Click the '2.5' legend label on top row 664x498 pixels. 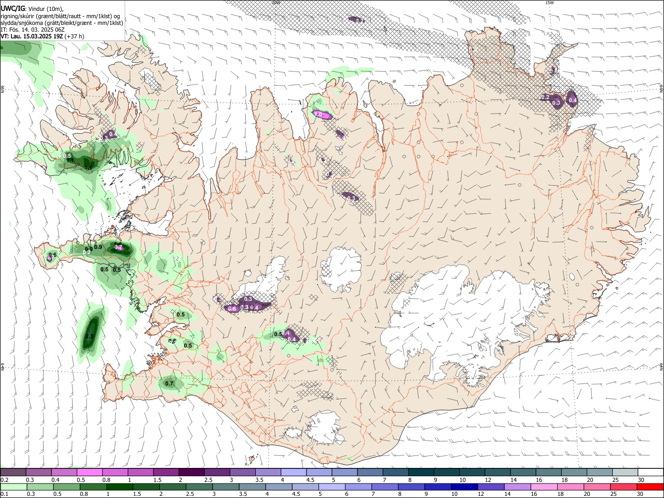coord(209,480)
